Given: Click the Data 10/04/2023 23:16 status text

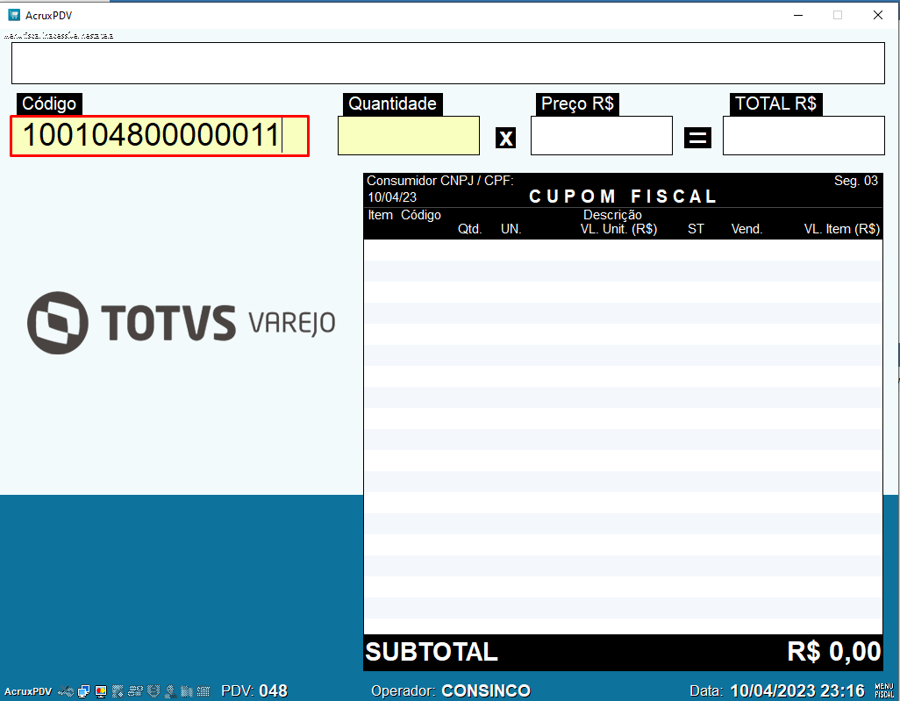Looking at the screenshot, I should (x=777, y=690).
